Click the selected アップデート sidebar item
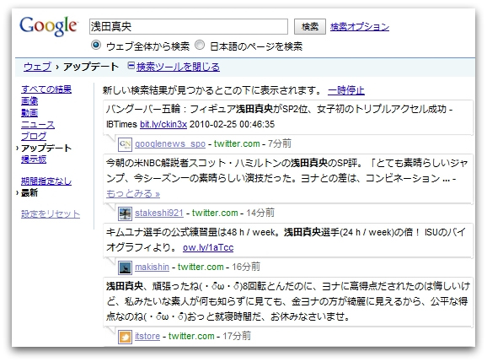 [46, 148]
